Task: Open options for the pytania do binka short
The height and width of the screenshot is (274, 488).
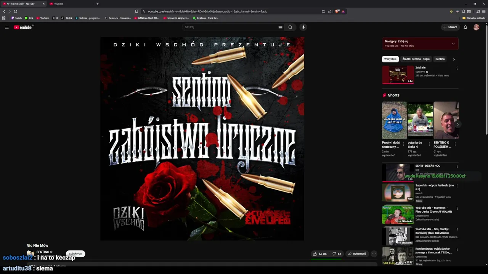Action: tap(429, 144)
